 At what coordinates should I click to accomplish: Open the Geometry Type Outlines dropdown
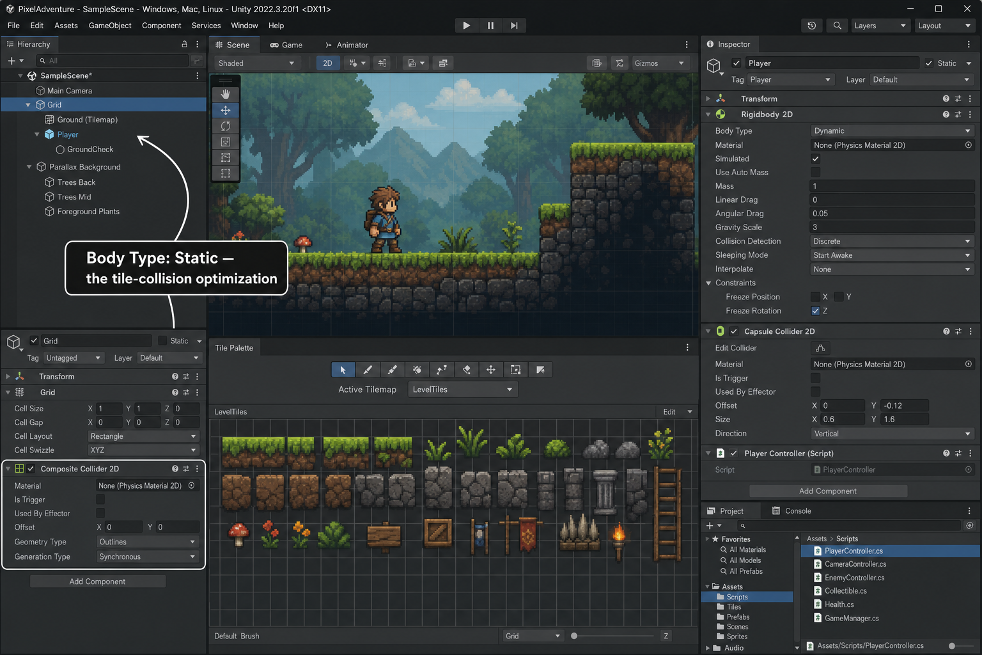[147, 542]
